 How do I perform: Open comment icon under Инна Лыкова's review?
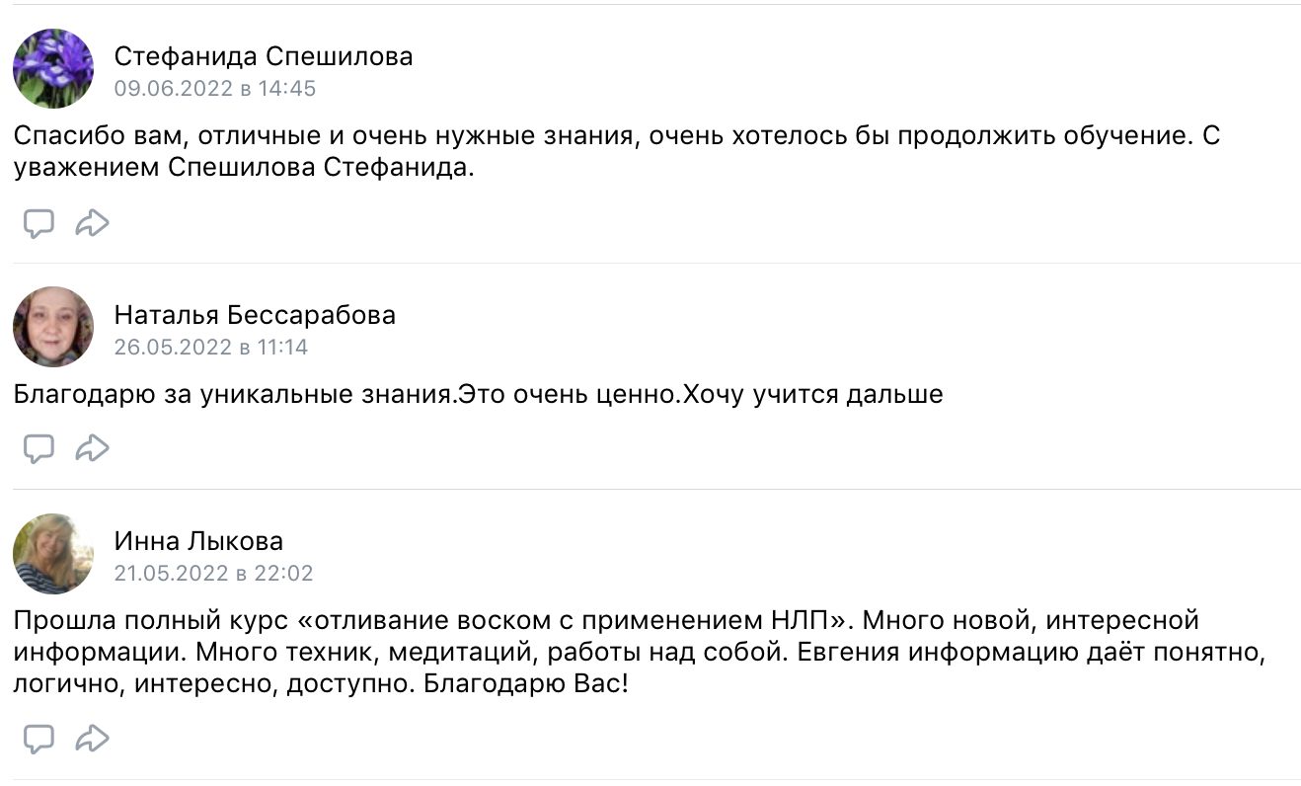[x=38, y=739]
